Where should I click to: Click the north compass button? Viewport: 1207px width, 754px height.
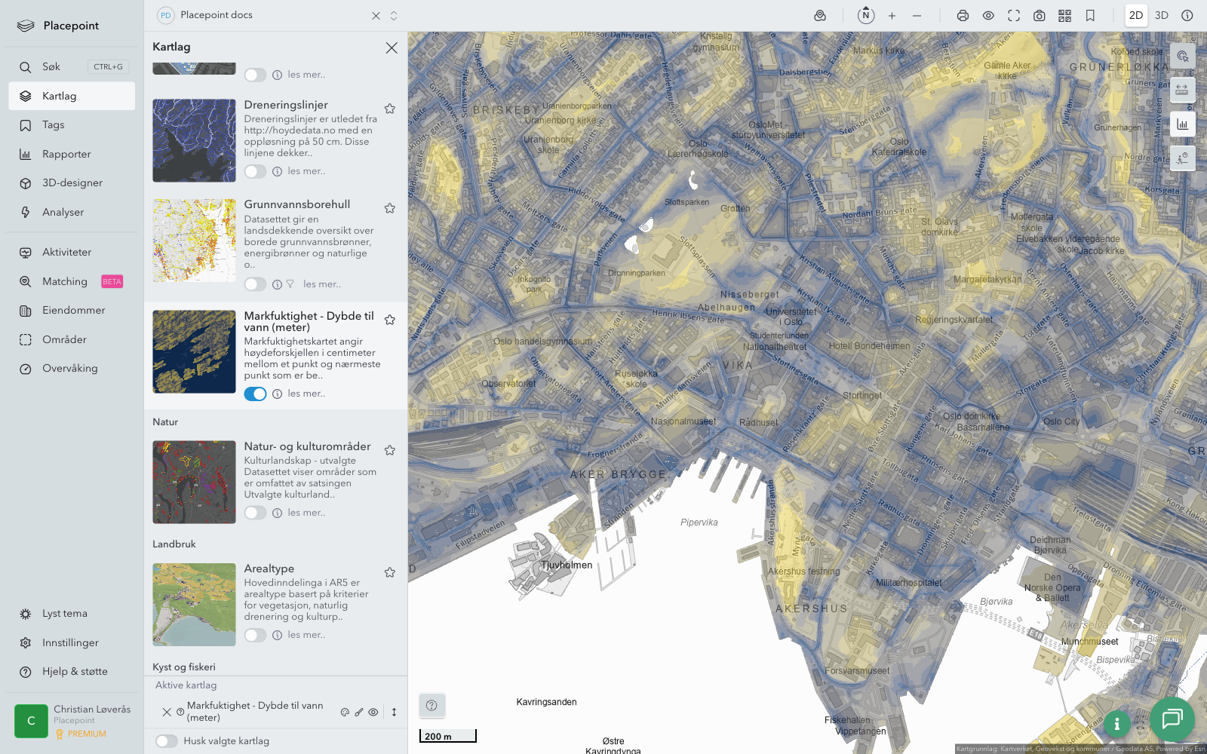866,16
